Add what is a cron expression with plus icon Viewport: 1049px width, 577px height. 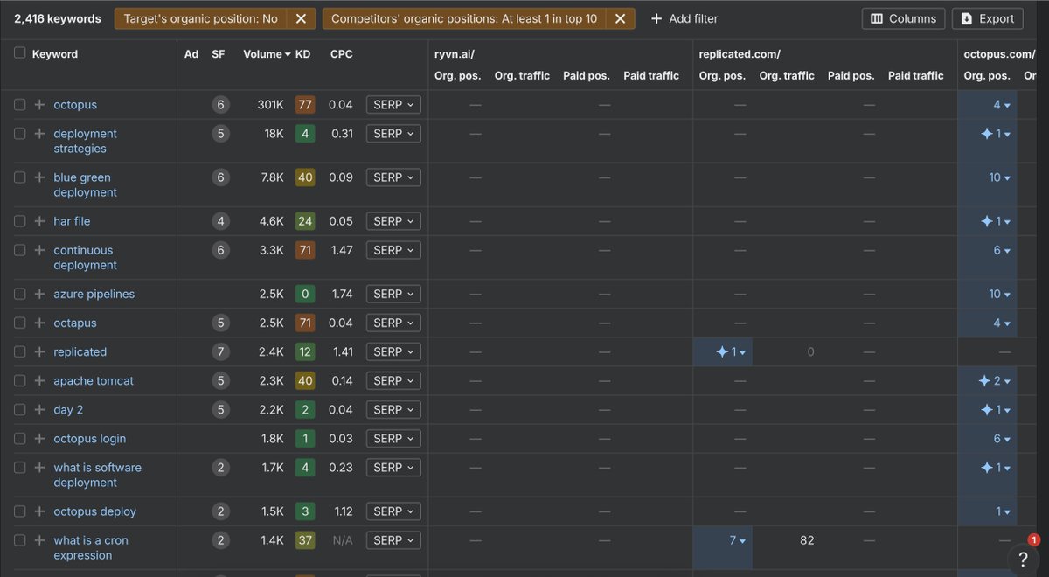point(39,540)
